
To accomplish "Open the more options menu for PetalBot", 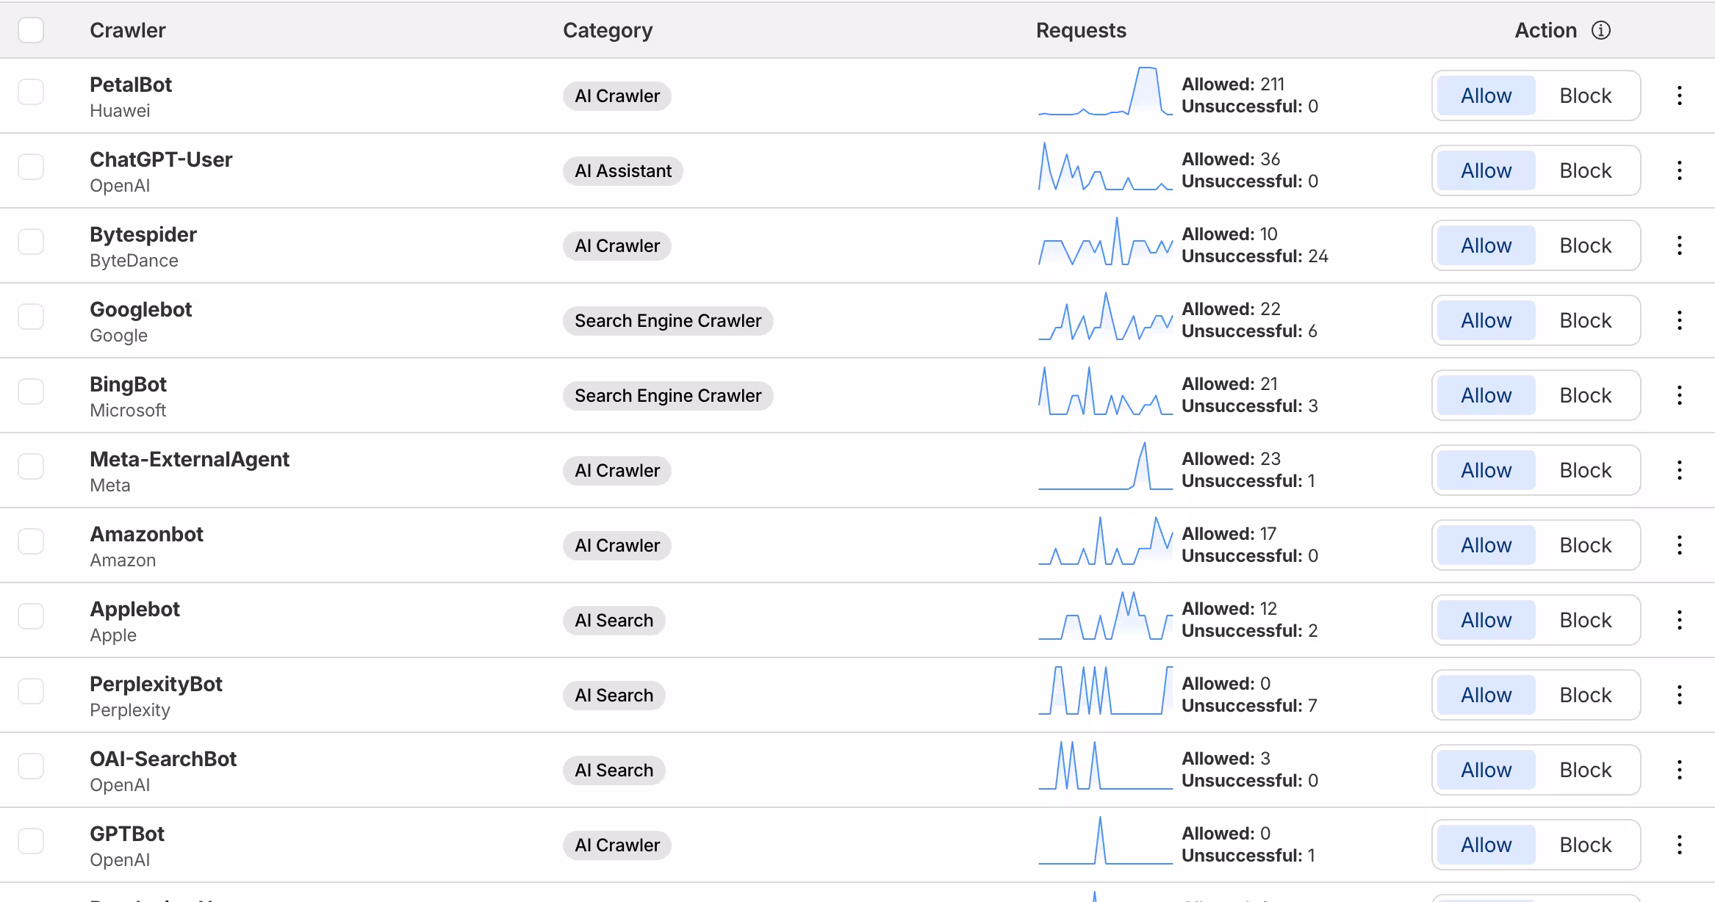I will click(1680, 95).
